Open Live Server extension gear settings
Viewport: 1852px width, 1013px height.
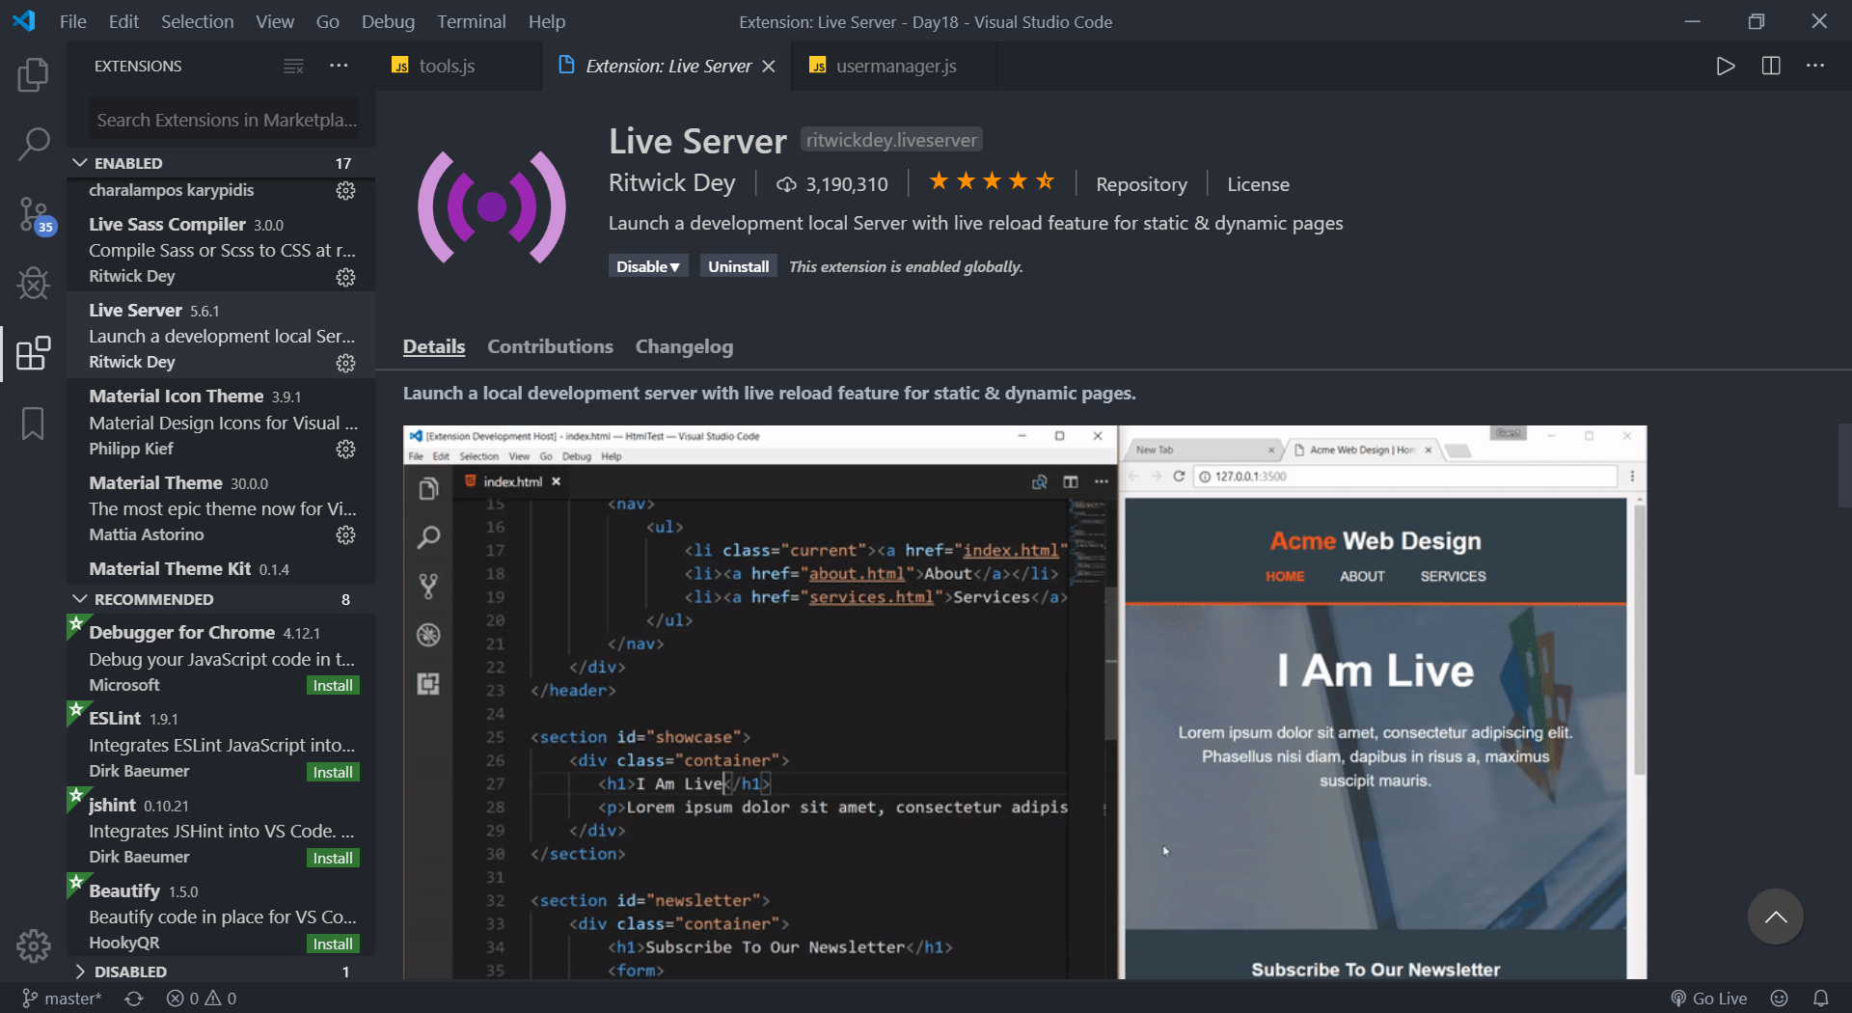[345, 364]
